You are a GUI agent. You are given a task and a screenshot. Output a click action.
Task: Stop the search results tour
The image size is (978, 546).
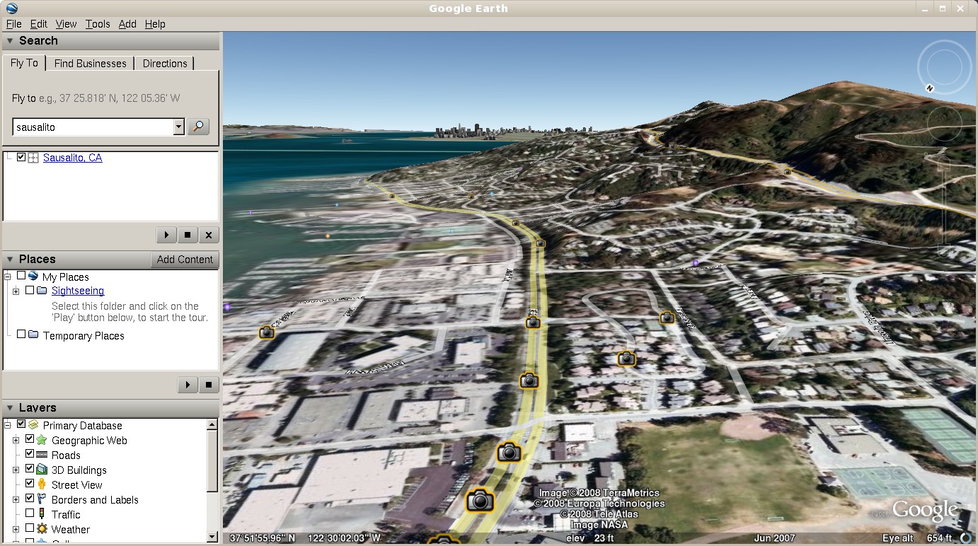tap(188, 235)
